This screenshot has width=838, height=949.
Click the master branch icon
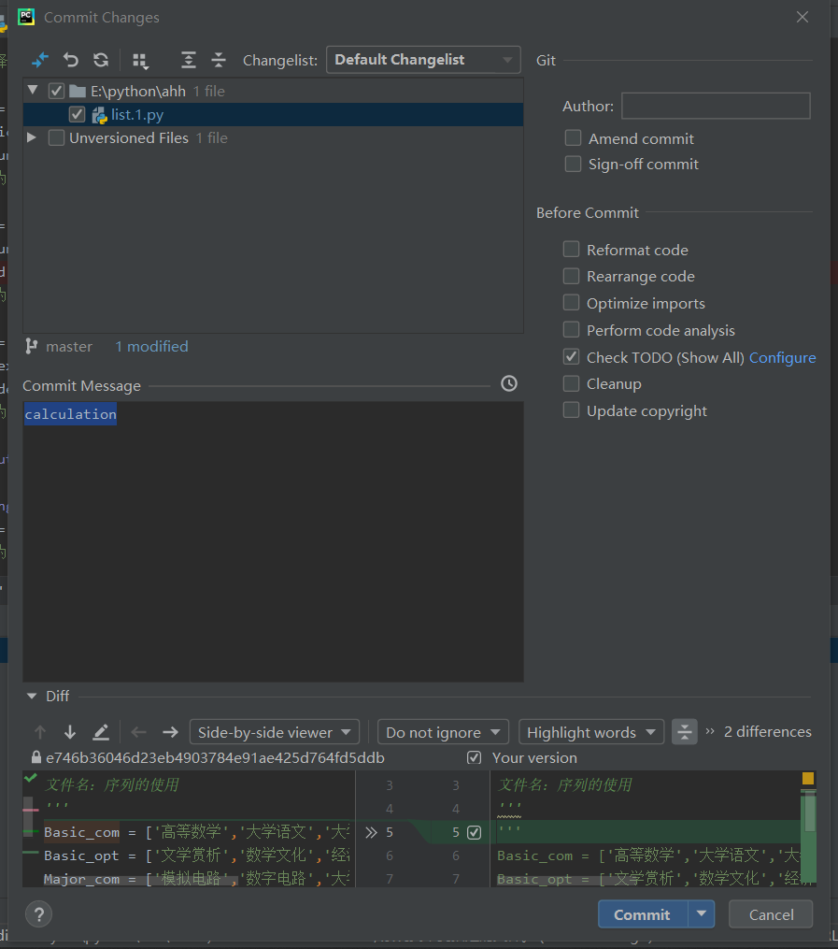pos(32,346)
